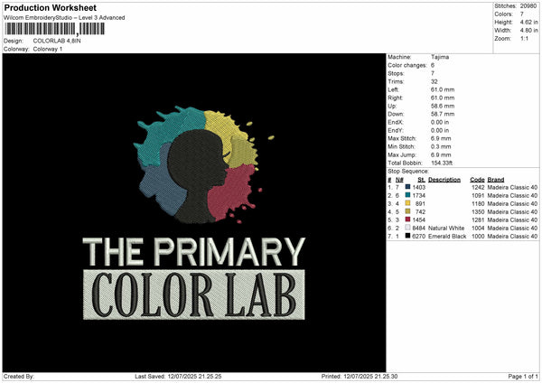Click the 'Description' column header
Viewport: 542px width, 383px height.
(x=444, y=180)
